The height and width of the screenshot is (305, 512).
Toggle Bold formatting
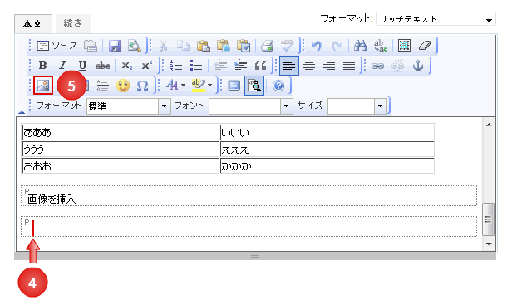(42, 66)
